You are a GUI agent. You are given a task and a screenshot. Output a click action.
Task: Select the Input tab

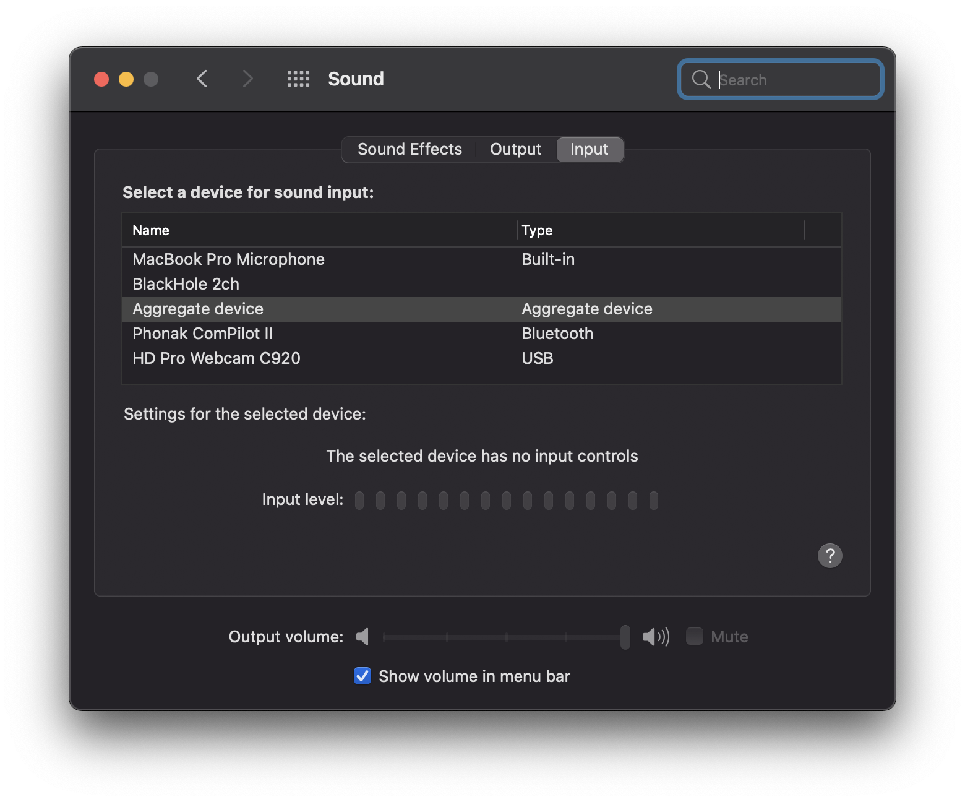[x=589, y=149]
